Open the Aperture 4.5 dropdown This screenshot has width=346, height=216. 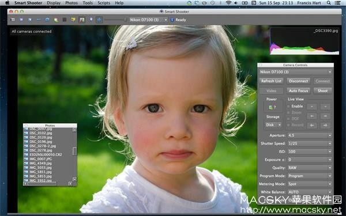coord(310,135)
